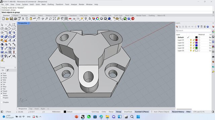Enable the Project osnap checkbox
This screenshot has width=215, height=120.
tap(1, 98)
